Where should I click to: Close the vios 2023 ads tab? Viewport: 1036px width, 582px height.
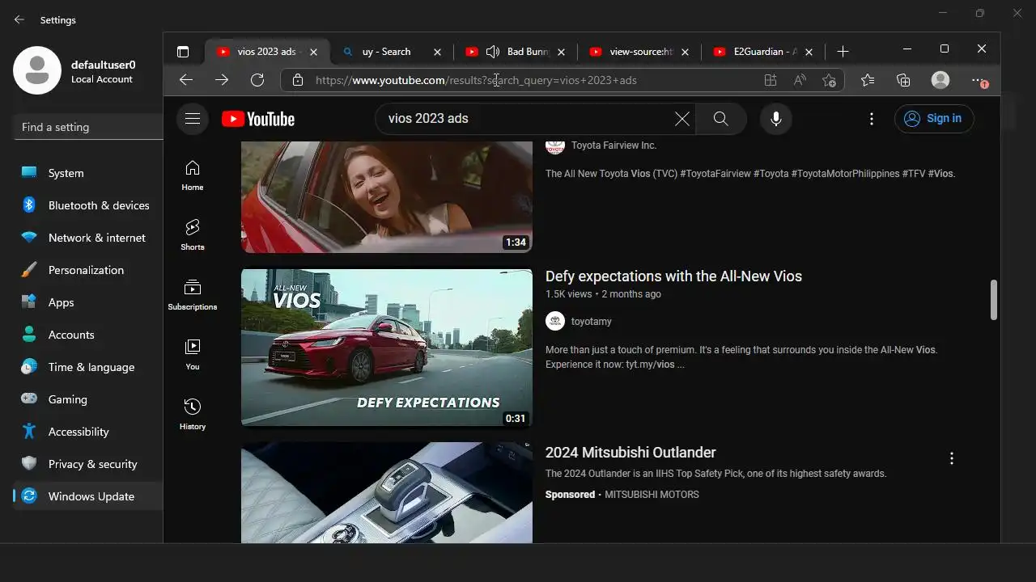point(314,52)
